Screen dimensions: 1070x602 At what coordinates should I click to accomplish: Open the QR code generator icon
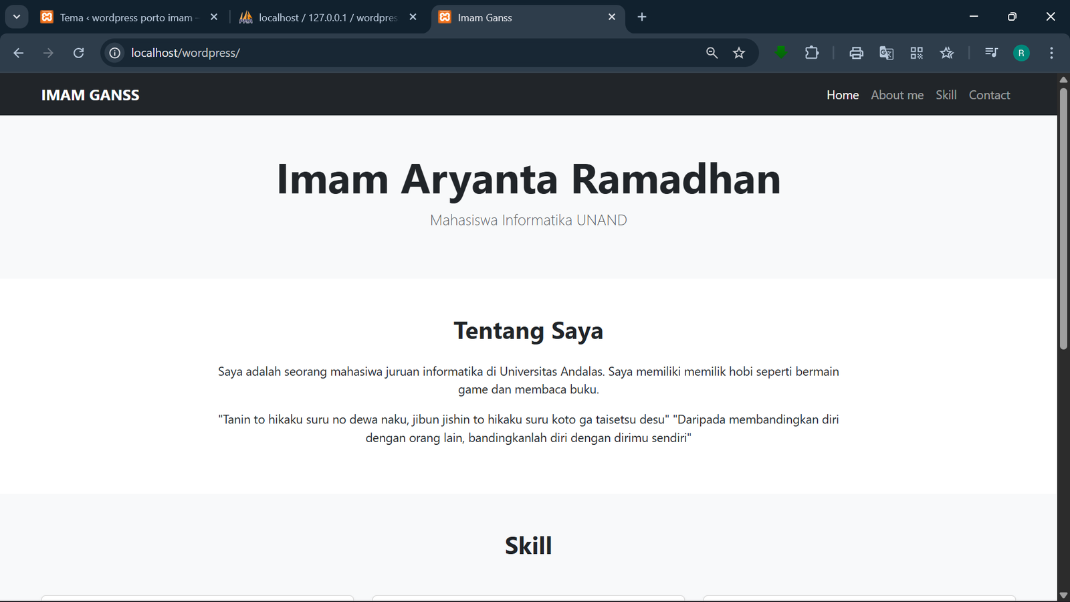coord(916,53)
